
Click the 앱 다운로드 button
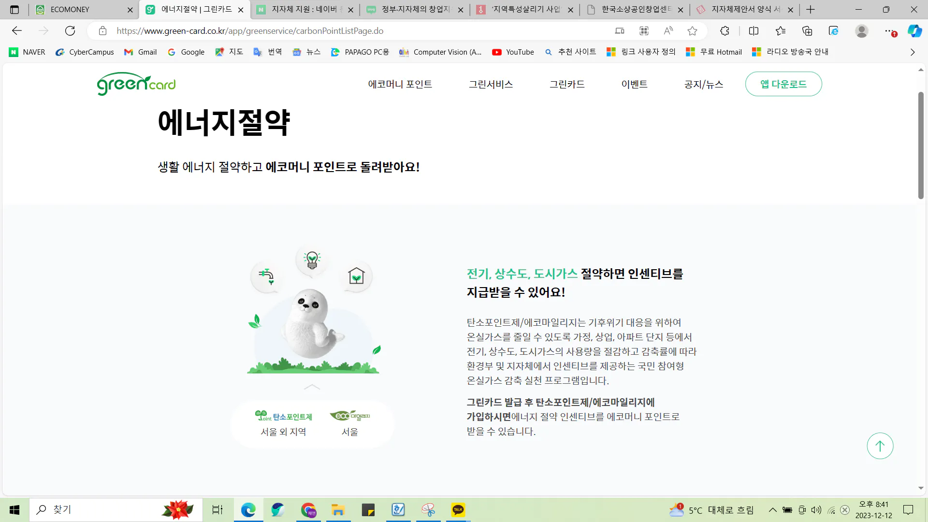[x=783, y=84]
